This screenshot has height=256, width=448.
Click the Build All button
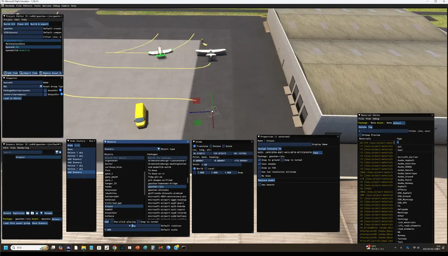(x=9, y=24)
